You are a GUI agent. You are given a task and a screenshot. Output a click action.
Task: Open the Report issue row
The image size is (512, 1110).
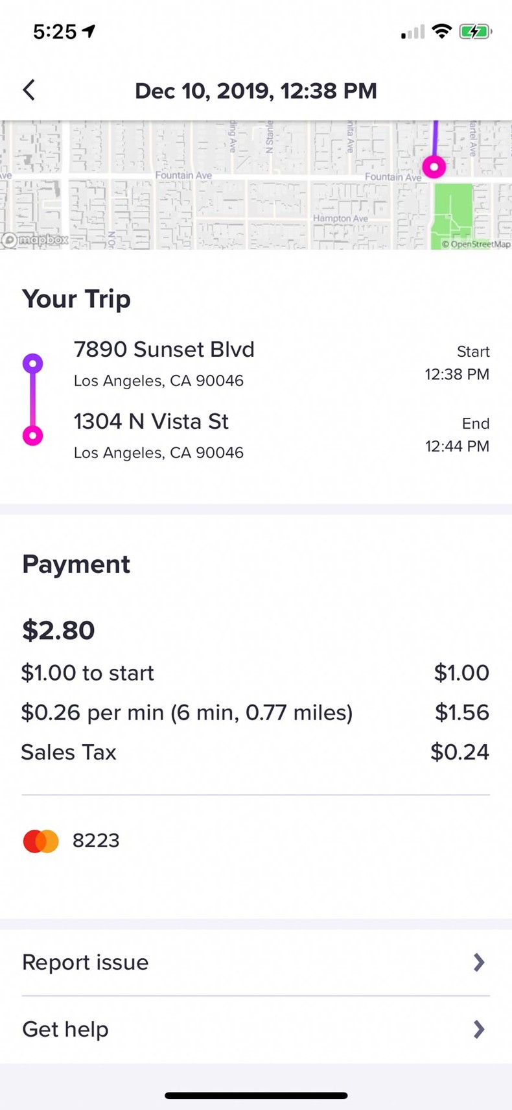pos(255,962)
